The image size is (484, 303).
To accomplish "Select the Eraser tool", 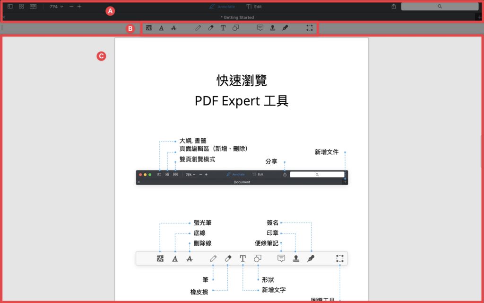I will click(x=210, y=28).
